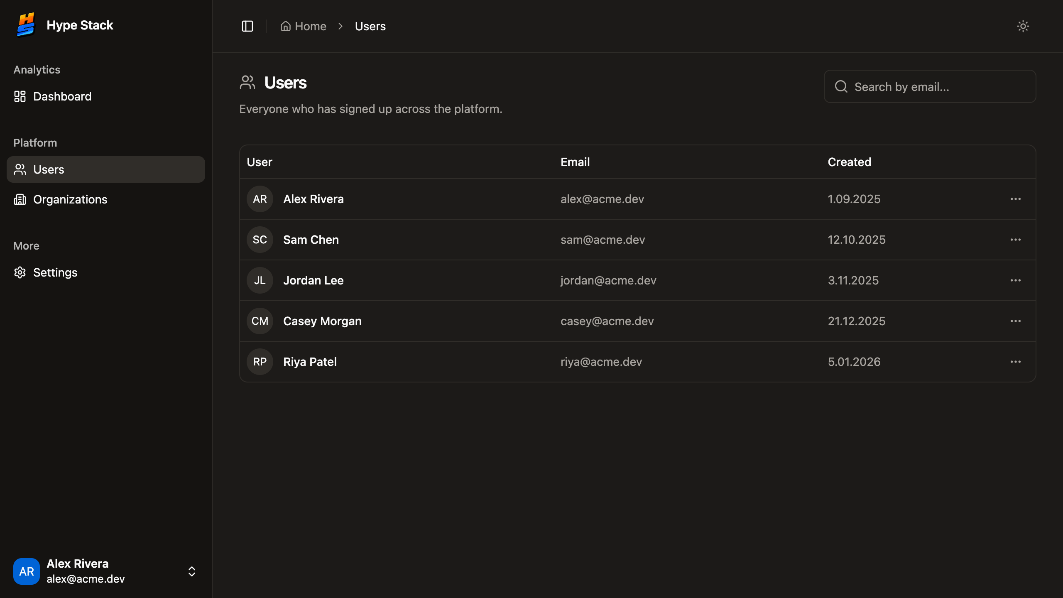This screenshot has height=598, width=1063.
Task: Click the User column header
Action: (260, 162)
